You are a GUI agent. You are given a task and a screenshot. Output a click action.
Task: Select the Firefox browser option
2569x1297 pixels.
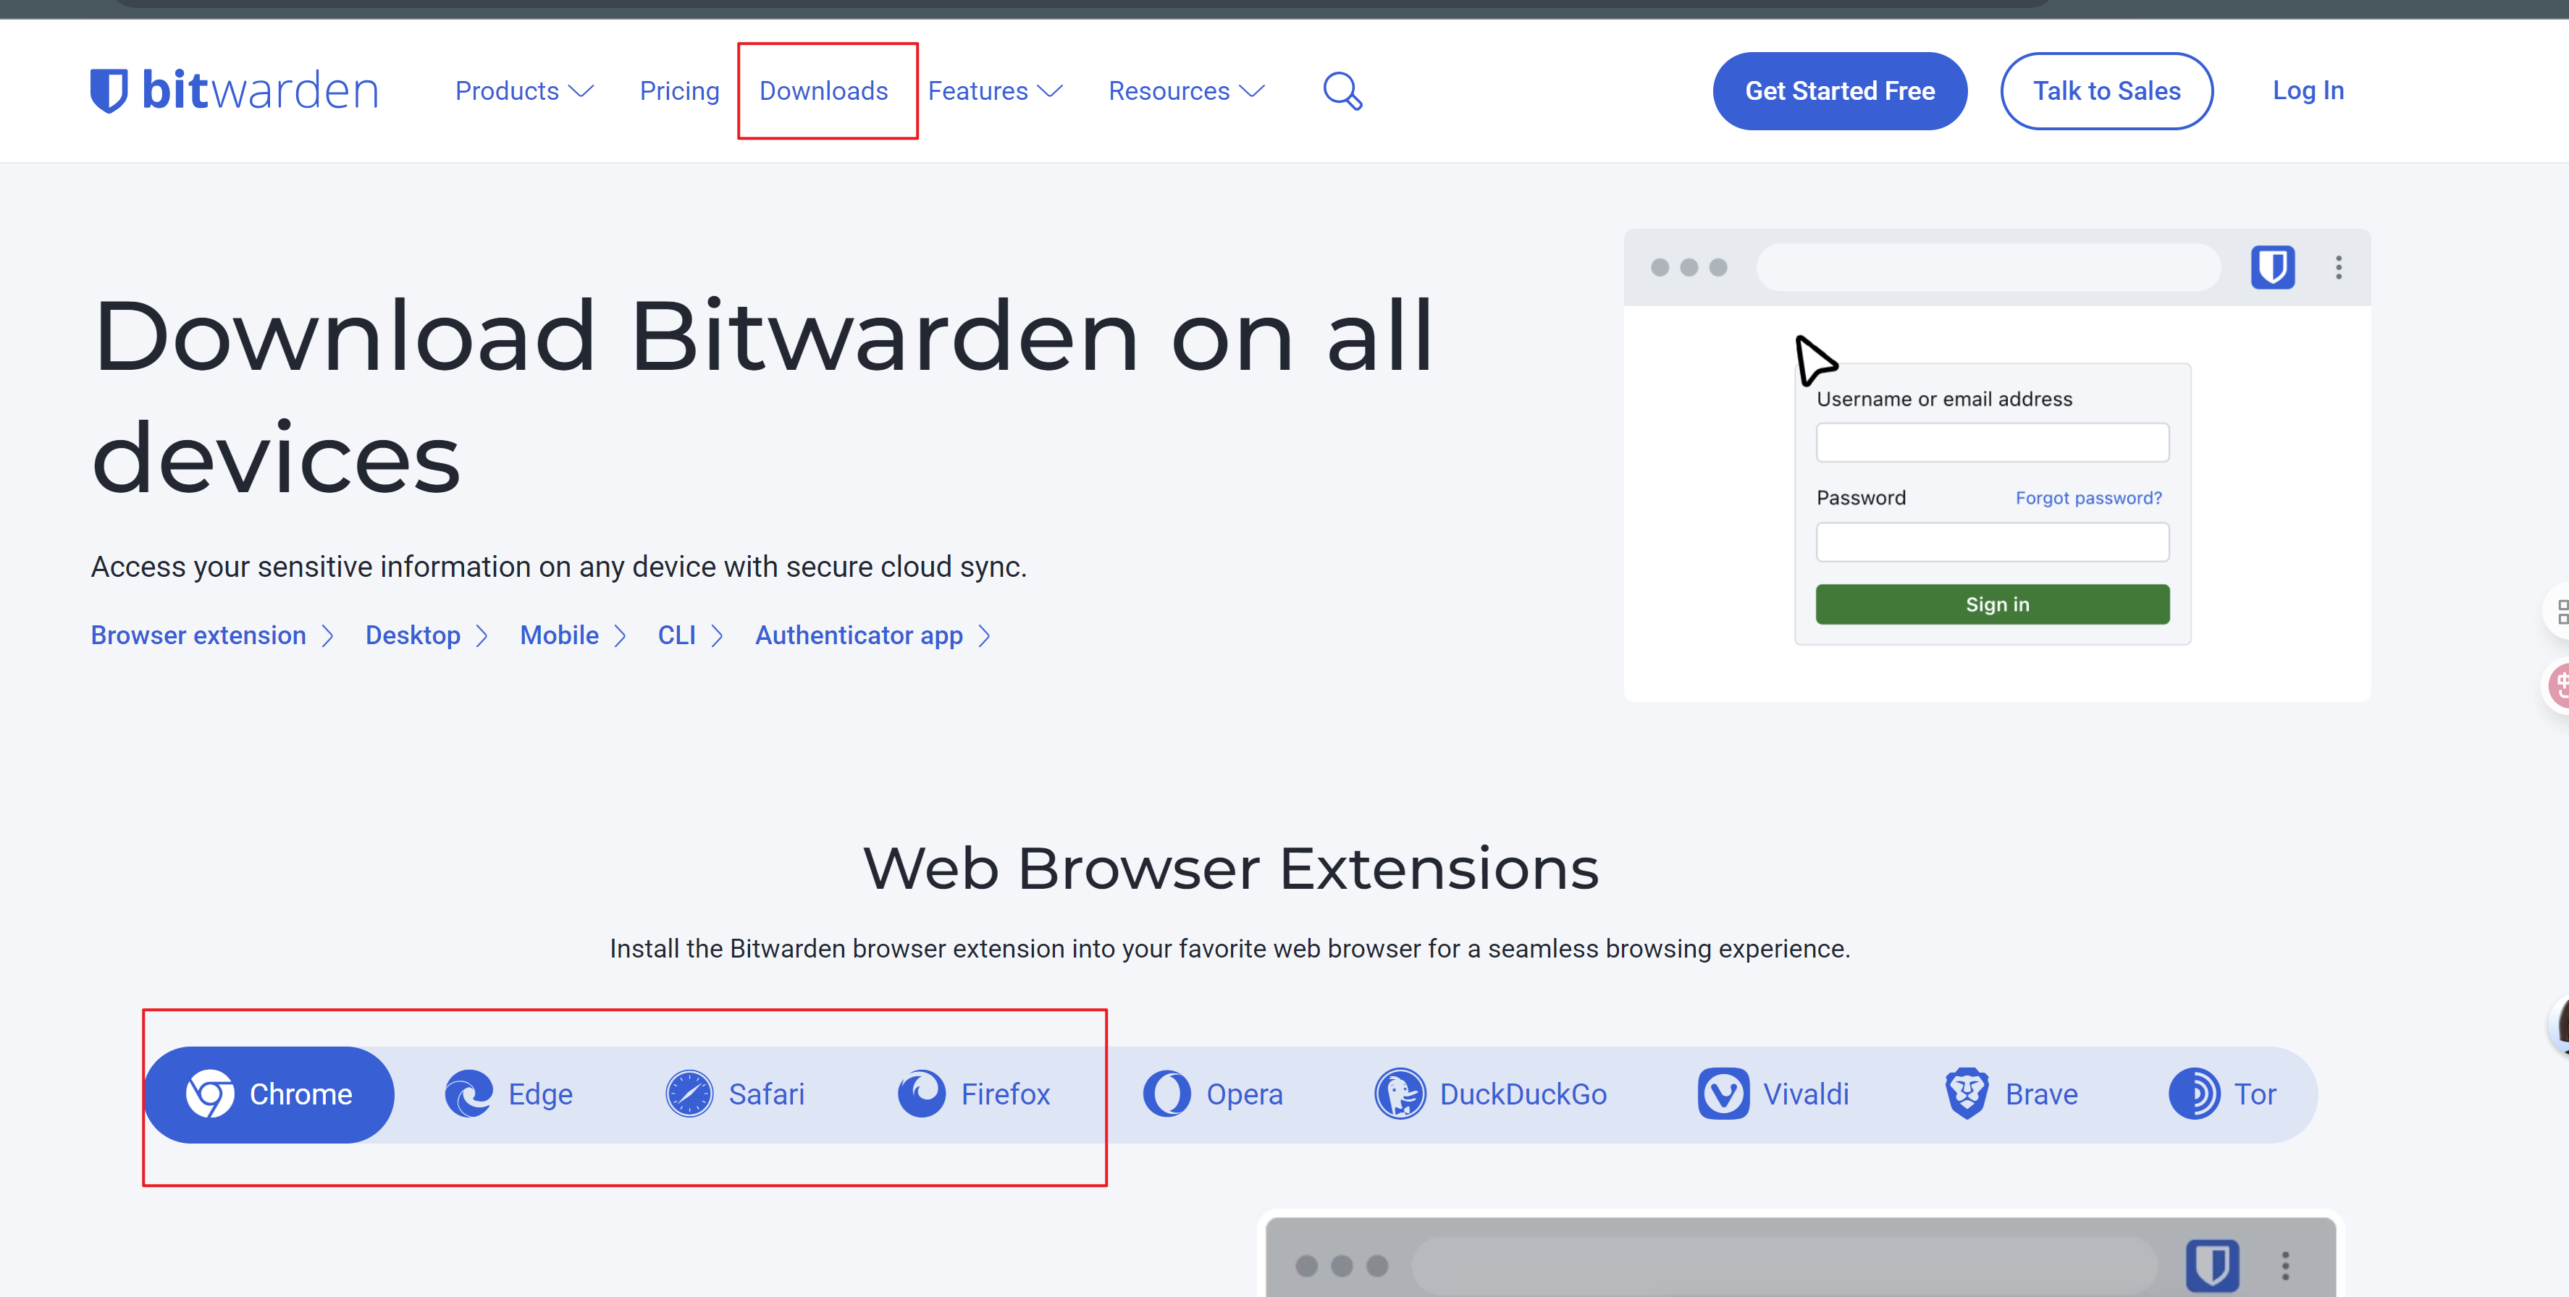(973, 1094)
